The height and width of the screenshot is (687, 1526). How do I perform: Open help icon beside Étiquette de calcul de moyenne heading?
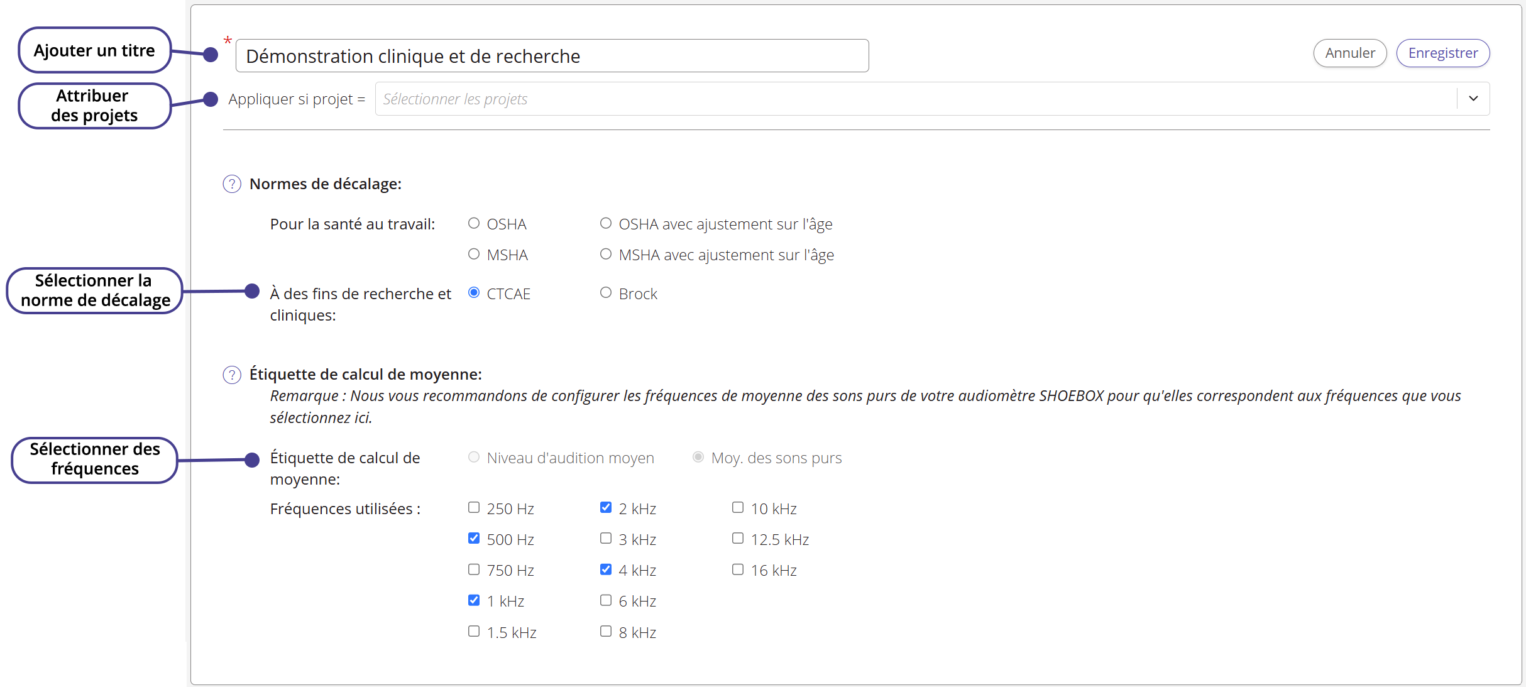[x=232, y=375]
